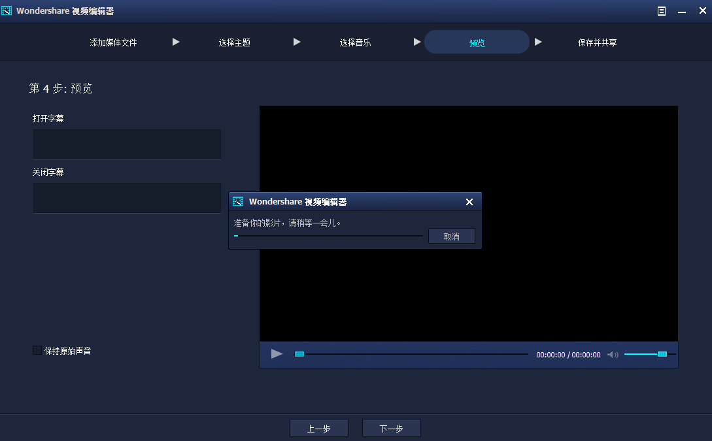Click the 第 4 步: 预览 heading

(x=60, y=88)
